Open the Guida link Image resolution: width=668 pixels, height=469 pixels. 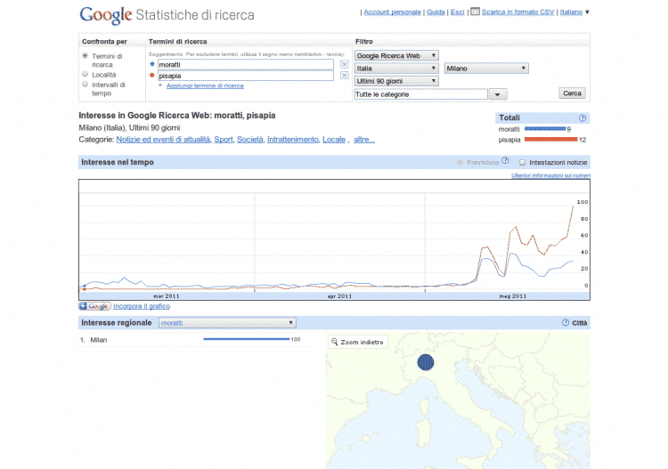click(x=436, y=12)
